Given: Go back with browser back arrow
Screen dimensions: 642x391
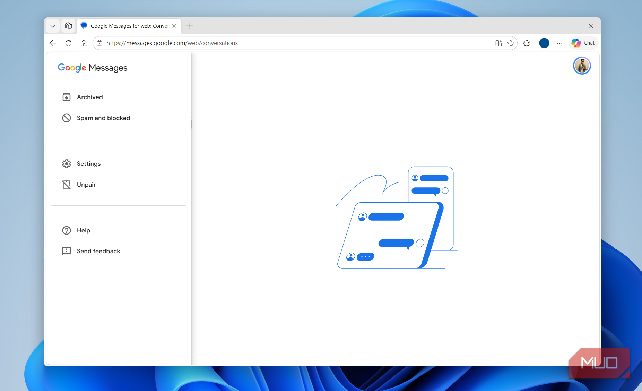Looking at the screenshot, I should 53,43.
